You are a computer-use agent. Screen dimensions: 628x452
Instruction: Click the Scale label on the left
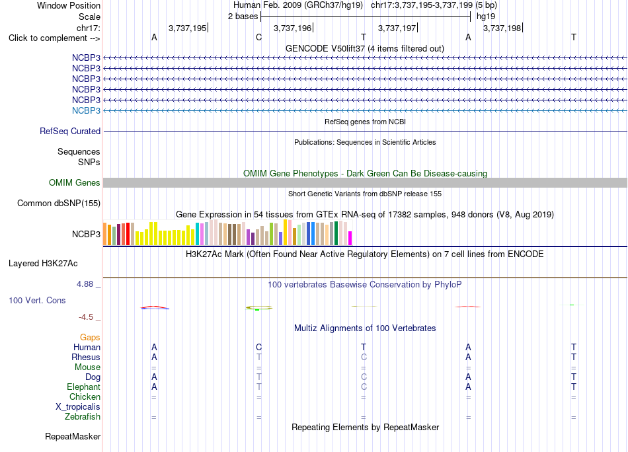click(x=89, y=17)
